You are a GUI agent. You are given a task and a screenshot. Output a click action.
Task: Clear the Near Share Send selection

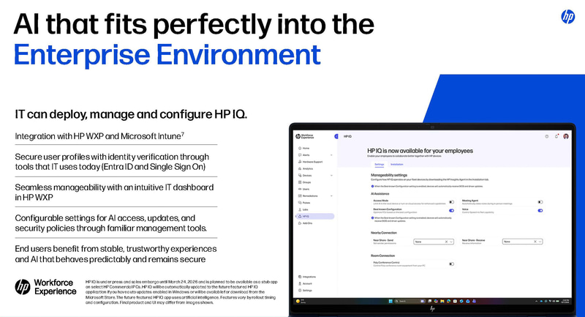tap(446, 242)
